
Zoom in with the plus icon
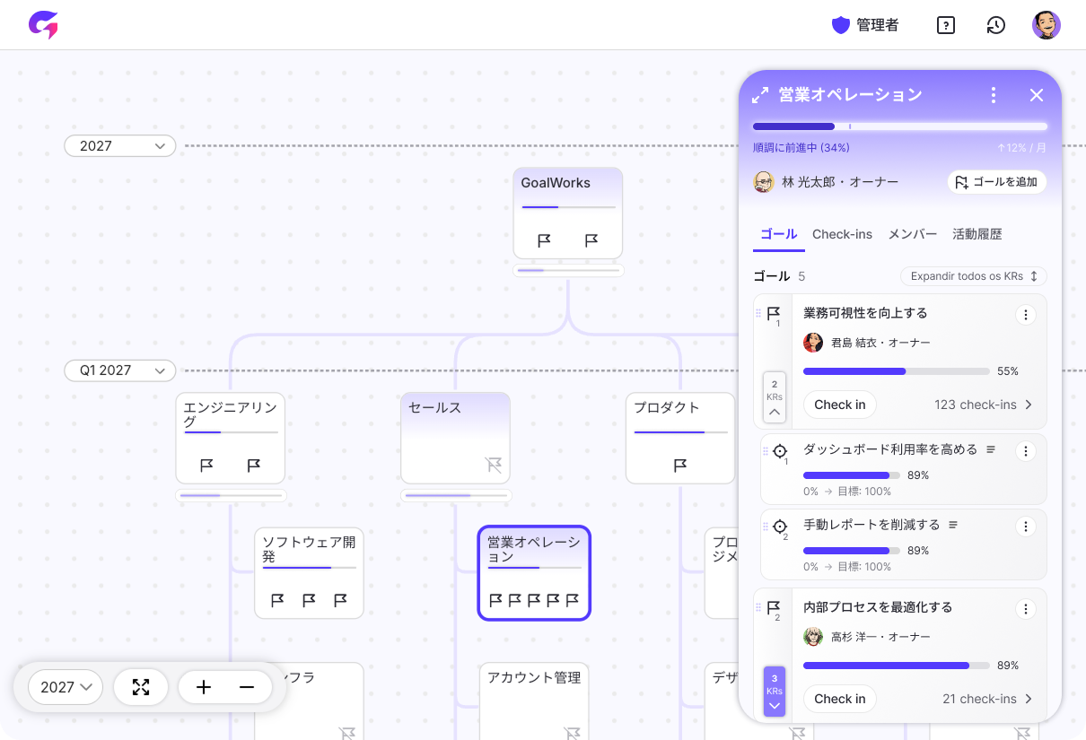click(x=204, y=687)
